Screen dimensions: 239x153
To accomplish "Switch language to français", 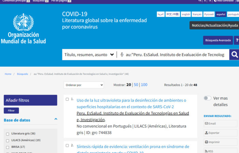I will [x=197, y=14].
